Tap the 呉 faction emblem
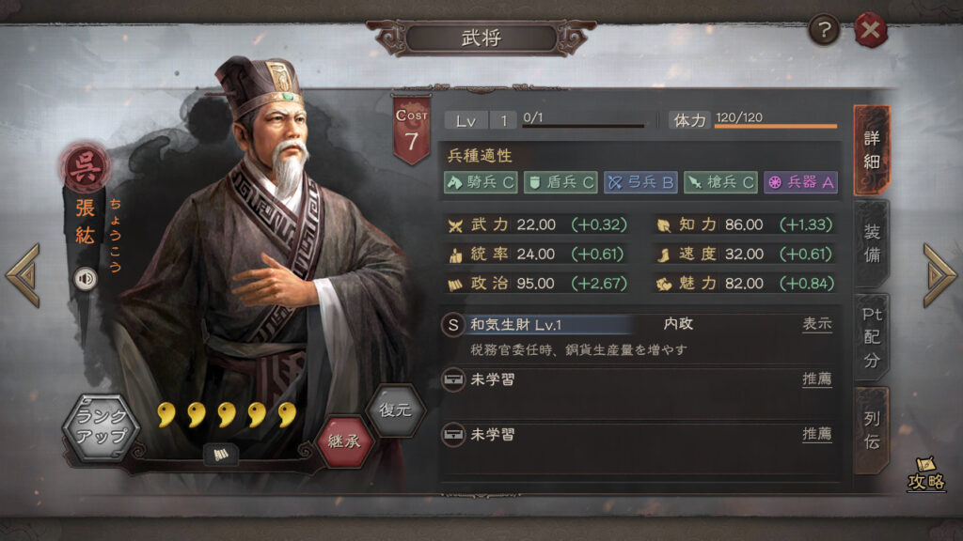963x541 pixels. click(x=86, y=167)
